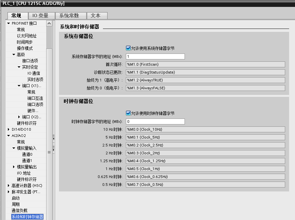Select 常规 under 端口 (X1)
The image size is (295, 220).
31,92
